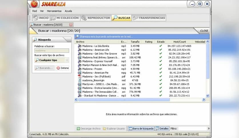The width and height of the screenshot is (239, 138).
Task: Select 'Madonna - Frozen' result row
Action: [140, 69]
